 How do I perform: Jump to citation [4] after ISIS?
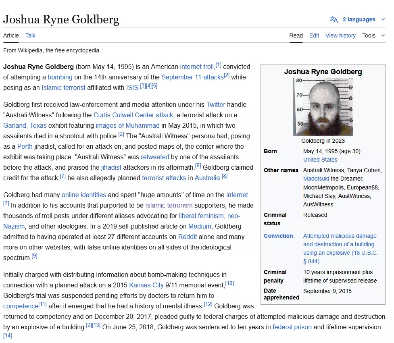click(x=148, y=86)
